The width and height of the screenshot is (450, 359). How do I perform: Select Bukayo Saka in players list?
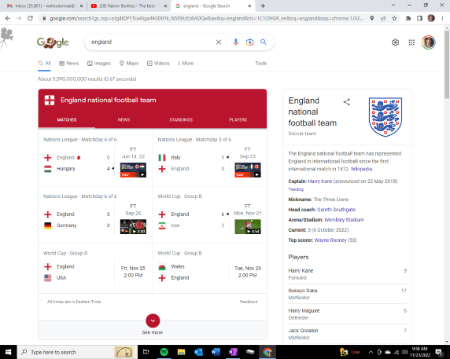(x=347, y=294)
